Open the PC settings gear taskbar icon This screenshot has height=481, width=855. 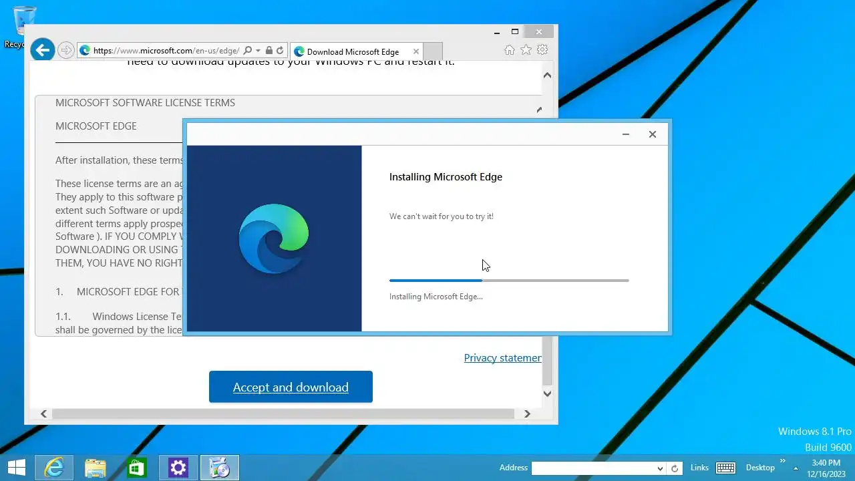pyautogui.click(x=178, y=468)
